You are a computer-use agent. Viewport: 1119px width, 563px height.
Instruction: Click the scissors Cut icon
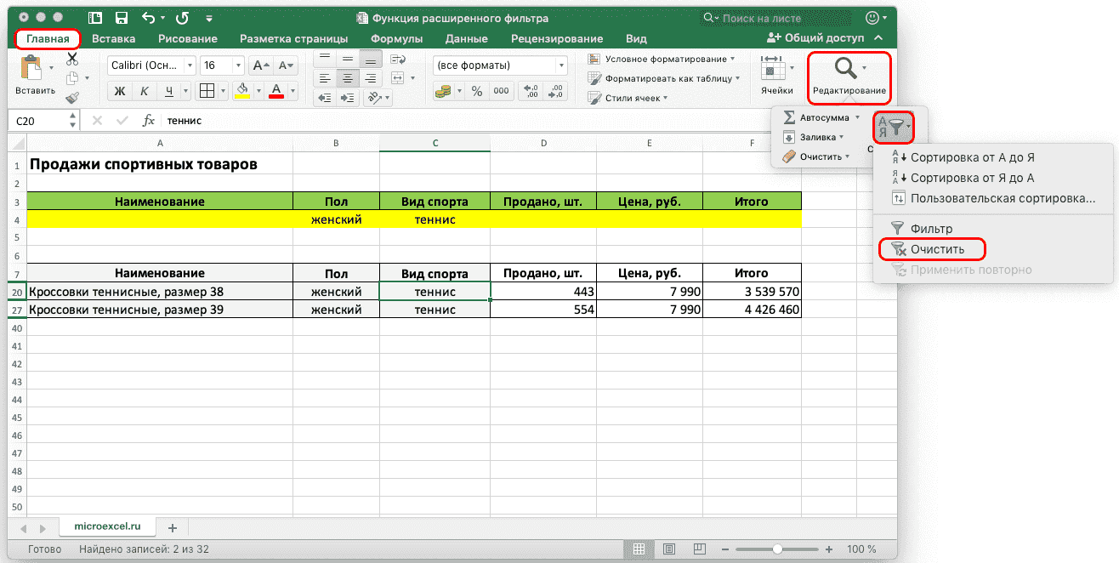[x=71, y=59]
